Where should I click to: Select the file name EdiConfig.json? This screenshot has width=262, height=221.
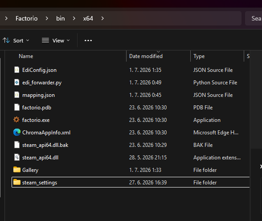coord(39,70)
